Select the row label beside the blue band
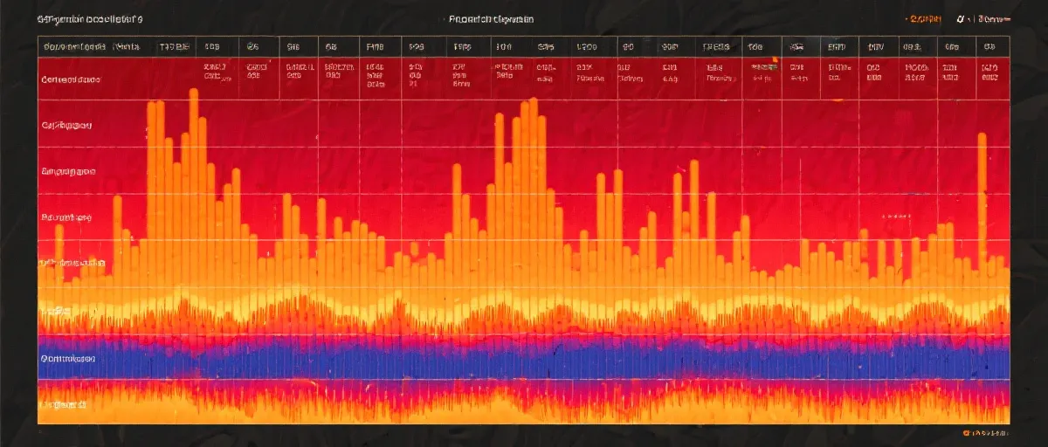This screenshot has height=447, width=1048. [68, 359]
